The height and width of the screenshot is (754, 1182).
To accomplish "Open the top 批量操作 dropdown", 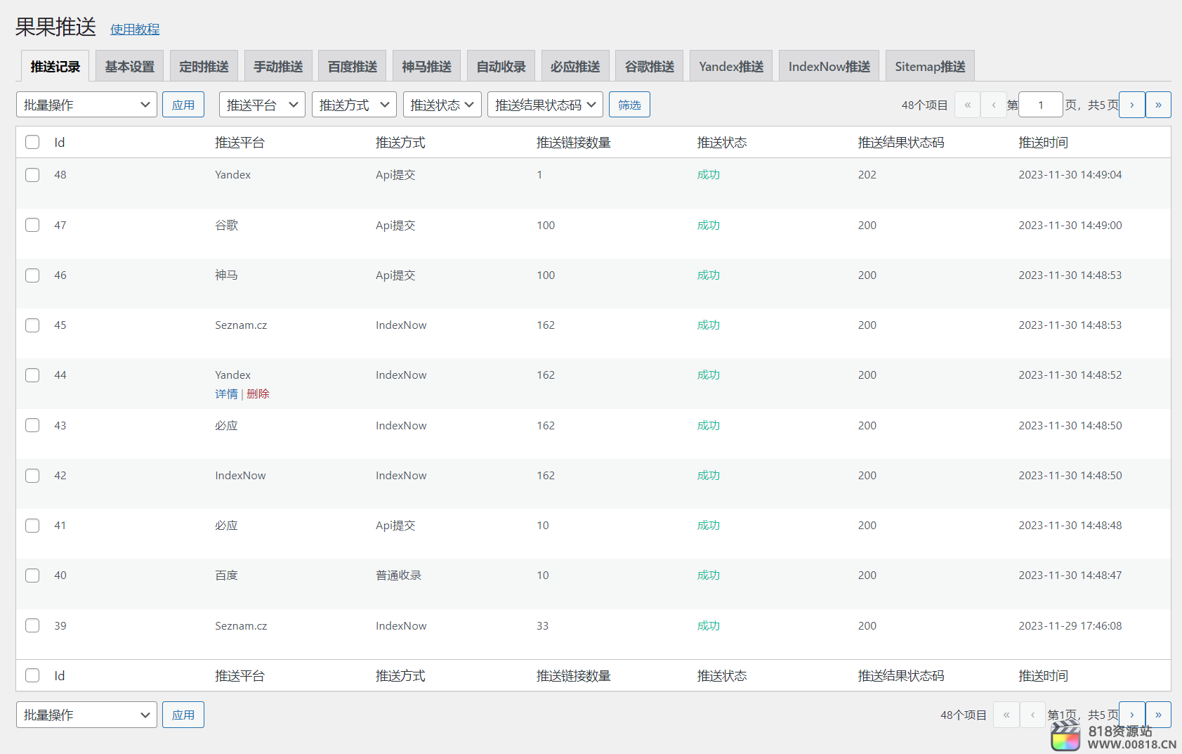I will [86, 105].
